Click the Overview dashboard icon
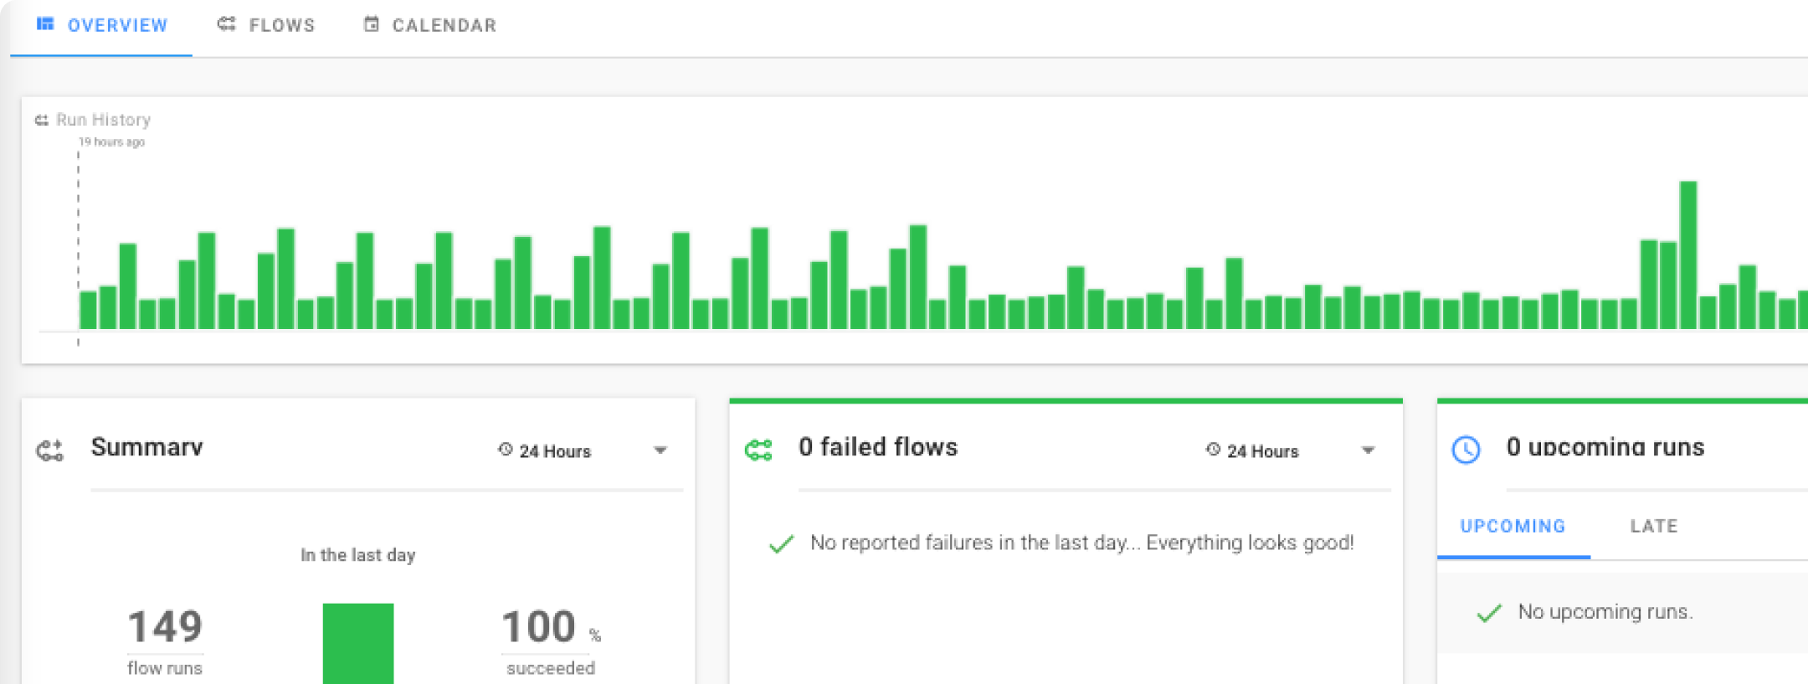Screen dimensions: 1808x684 point(45,24)
